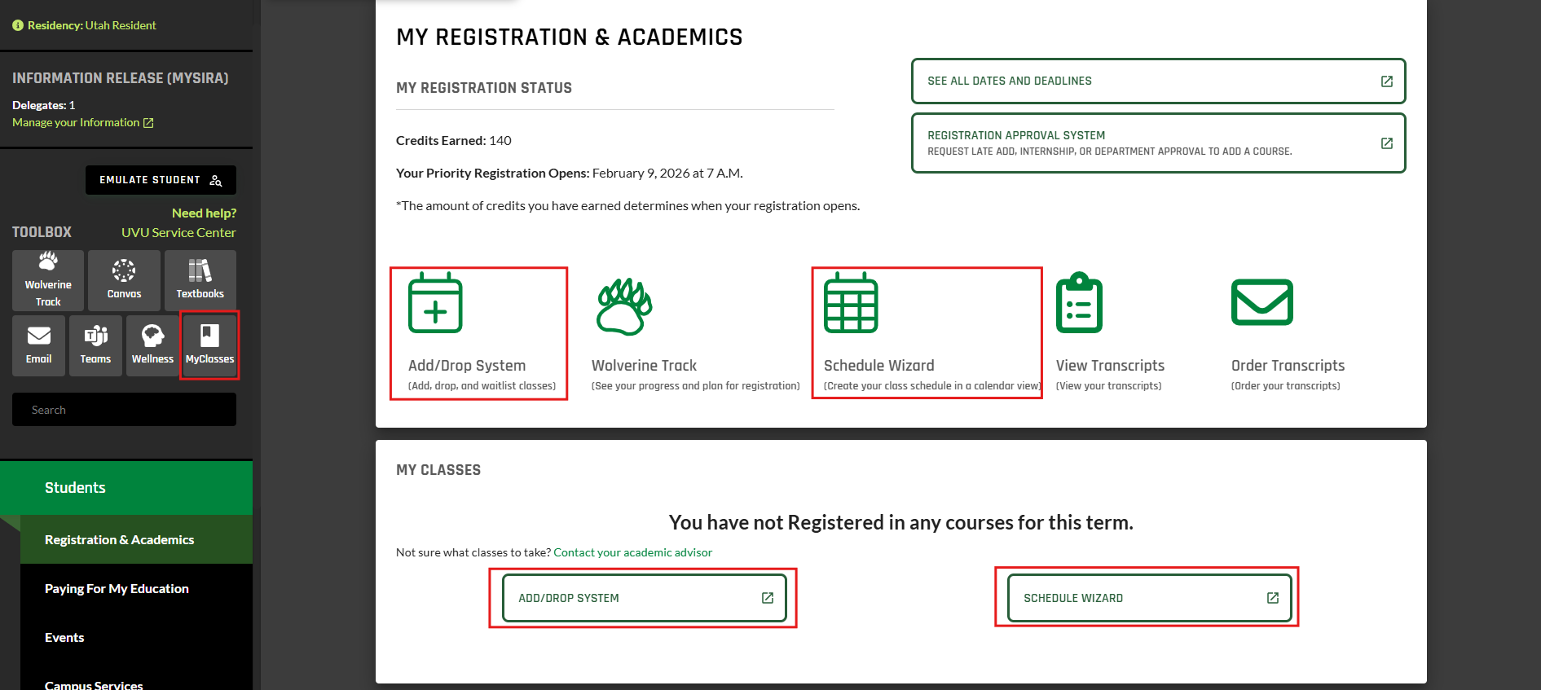
Task: Click the Emulate Student button
Action: pos(161,180)
